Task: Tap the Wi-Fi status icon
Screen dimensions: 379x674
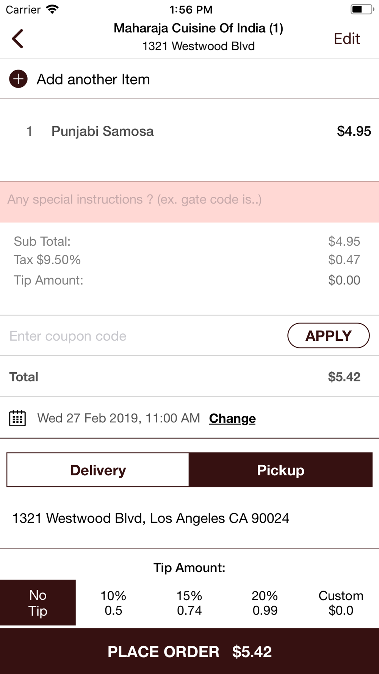Action: point(52,9)
